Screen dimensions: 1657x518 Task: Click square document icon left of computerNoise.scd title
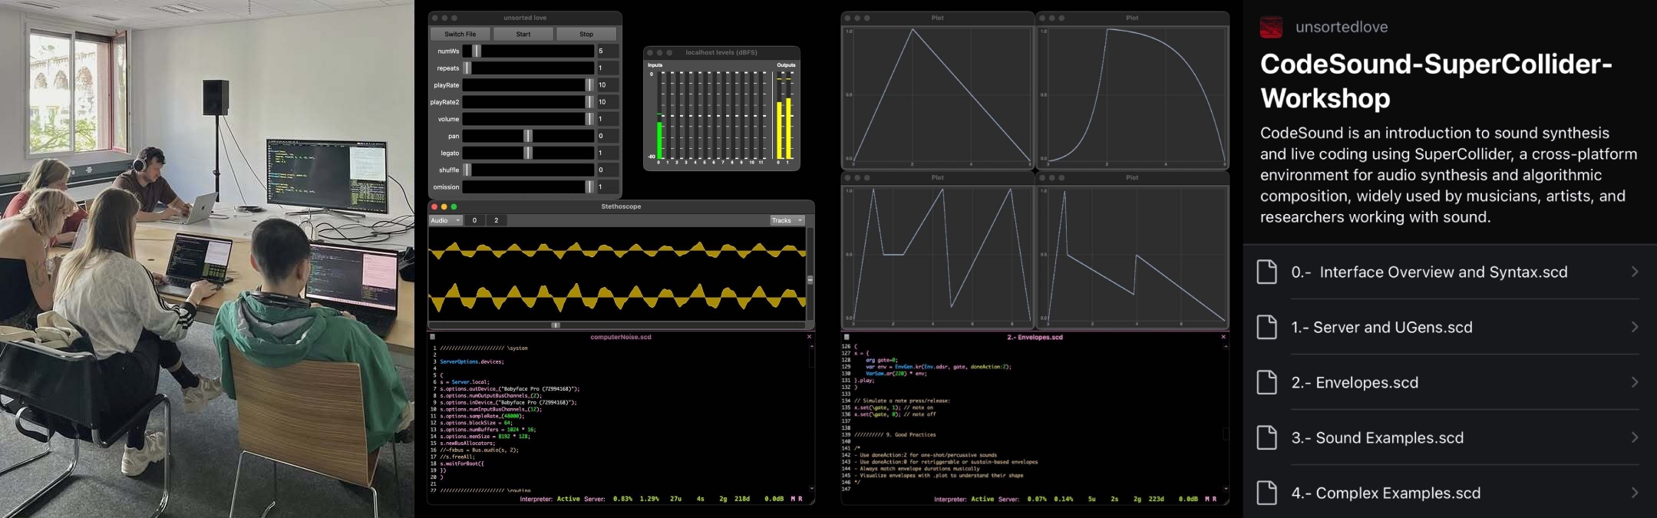click(433, 337)
